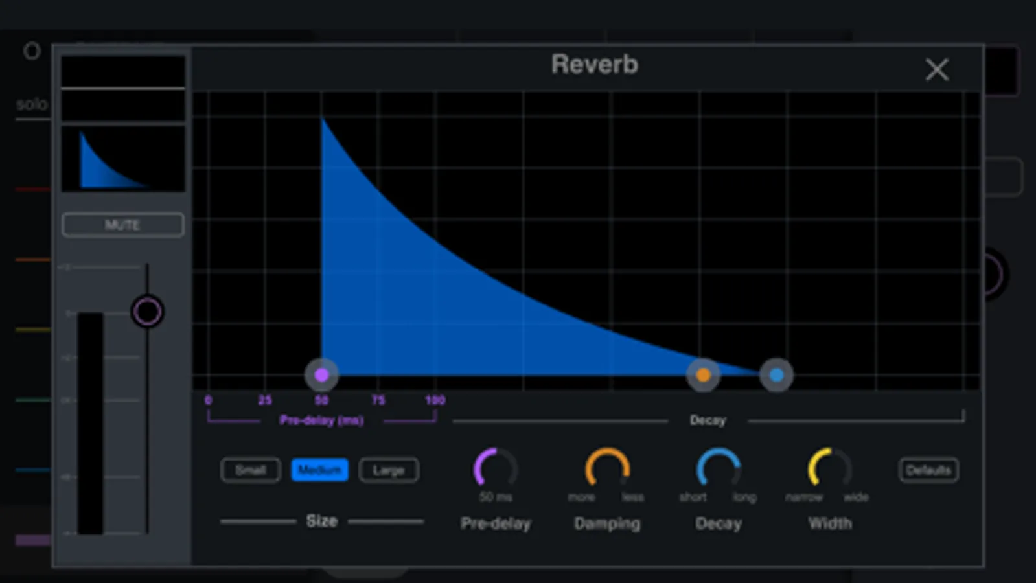Click the black level meter bar
The height and width of the screenshot is (583, 1036).
[91, 423]
